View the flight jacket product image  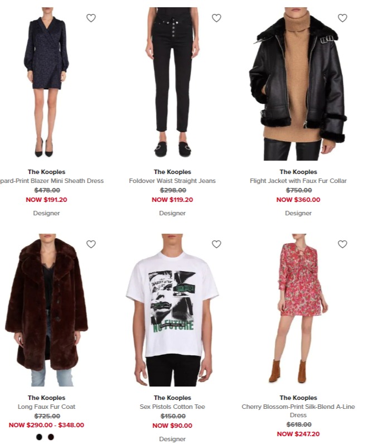pyautogui.click(x=298, y=84)
